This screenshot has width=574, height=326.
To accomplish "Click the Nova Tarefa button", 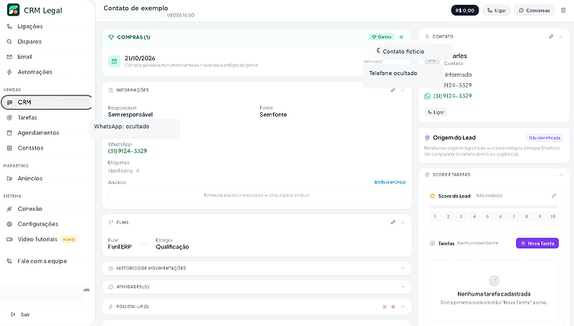I will [537, 243].
